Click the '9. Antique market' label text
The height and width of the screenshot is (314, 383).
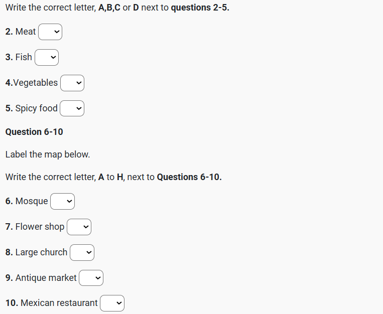(41, 278)
